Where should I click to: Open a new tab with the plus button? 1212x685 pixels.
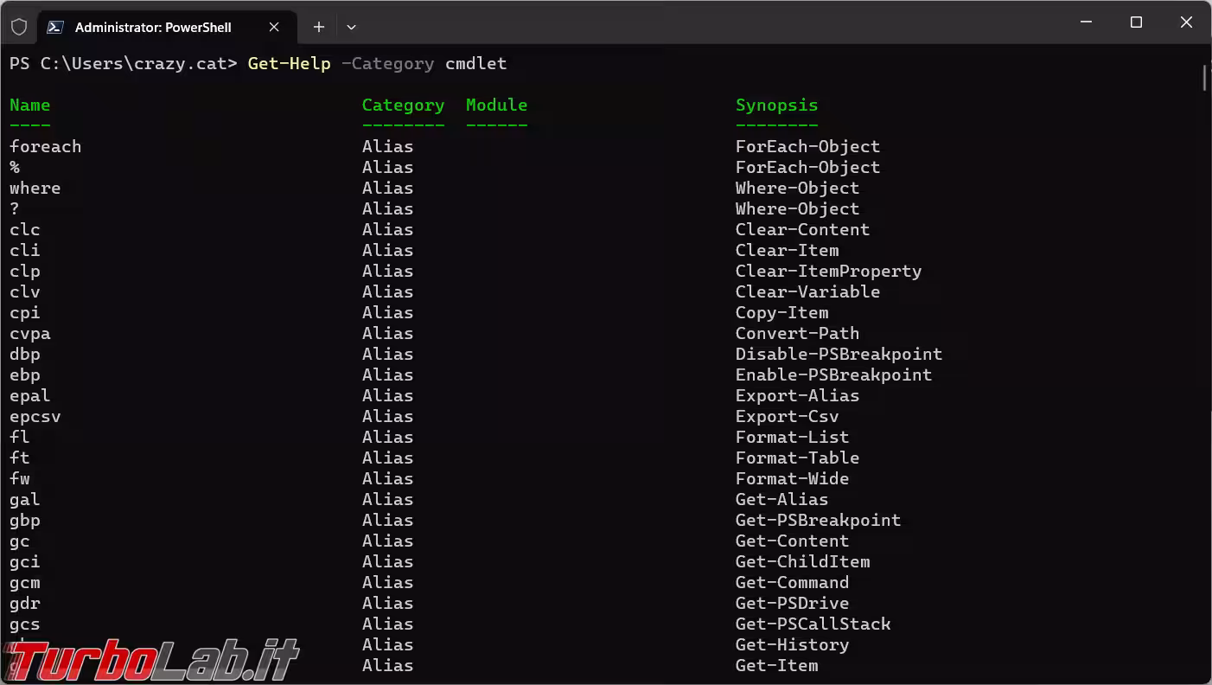[x=318, y=27]
